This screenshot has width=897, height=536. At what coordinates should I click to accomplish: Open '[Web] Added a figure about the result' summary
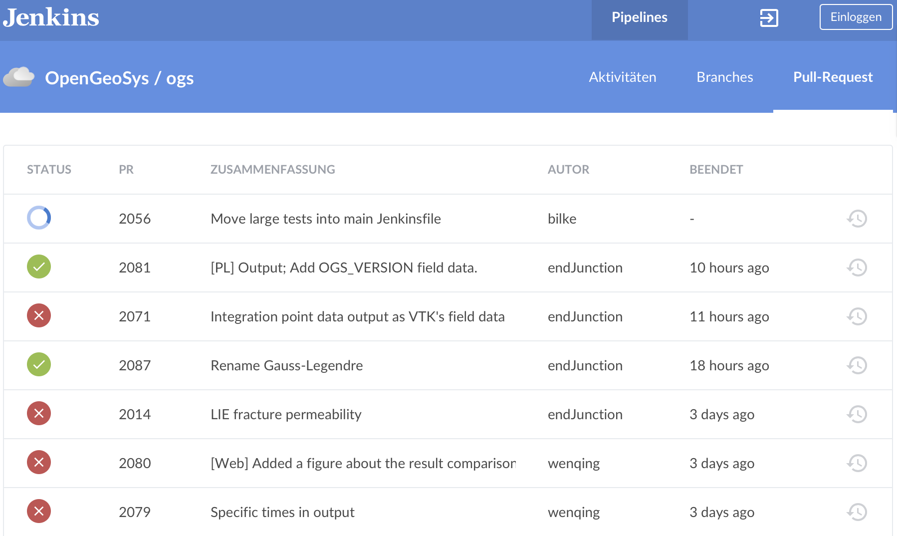point(363,463)
